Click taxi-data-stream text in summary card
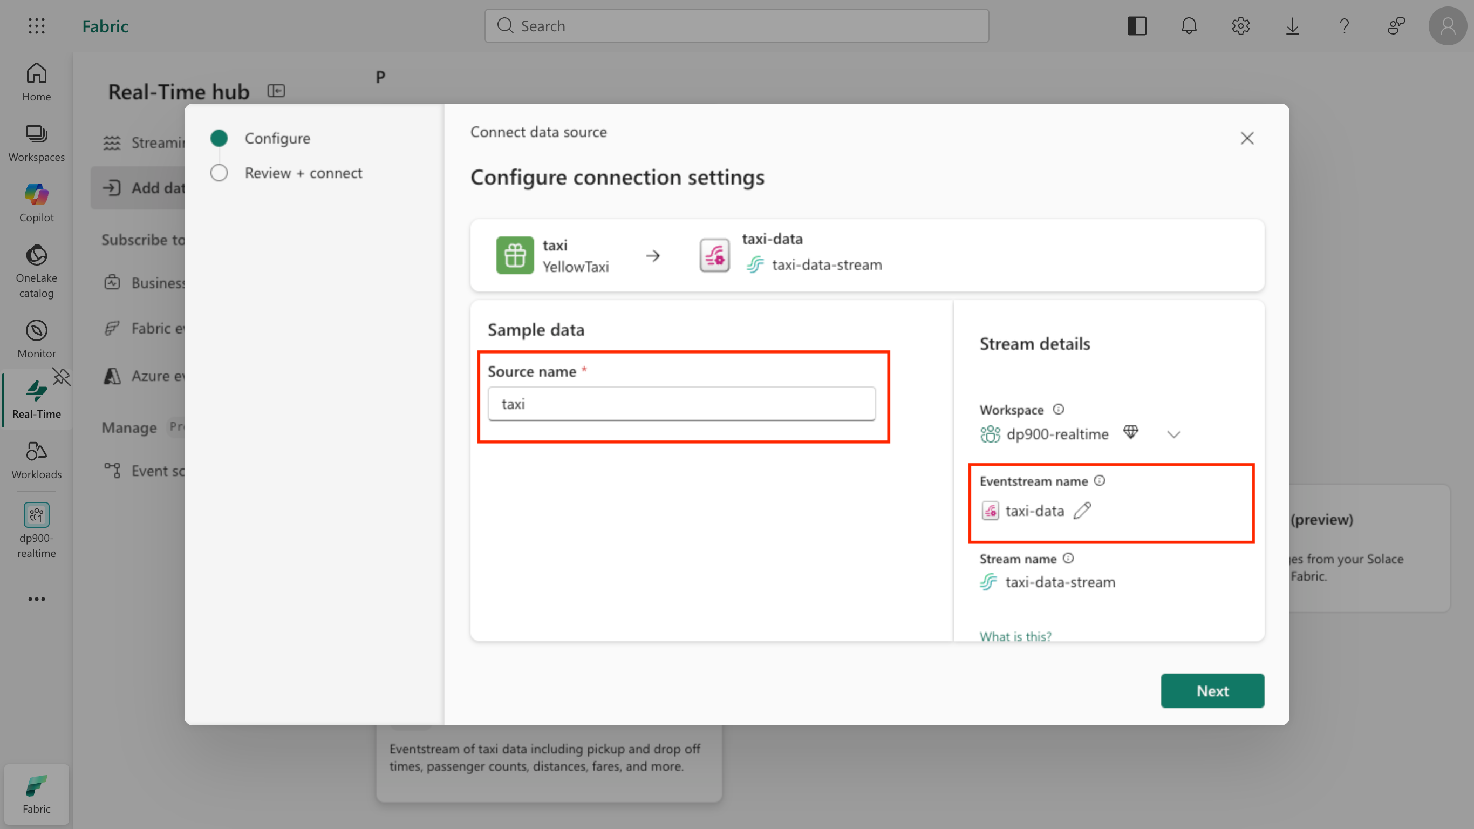The image size is (1474, 829). 827,264
